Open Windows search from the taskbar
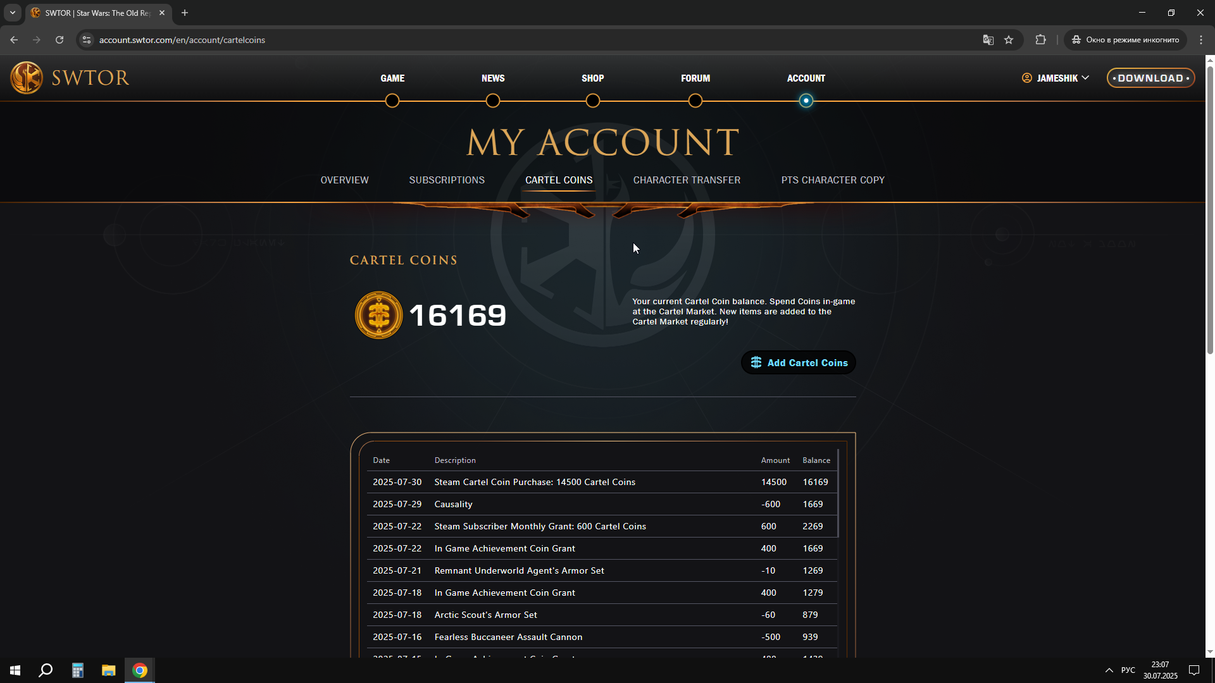This screenshot has height=683, width=1215. pos(46,670)
